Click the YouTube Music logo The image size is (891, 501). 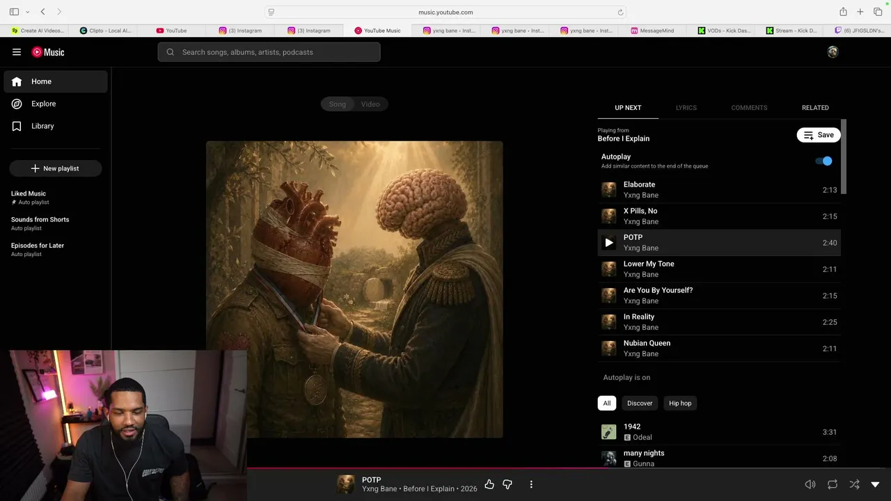[x=48, y=52]
